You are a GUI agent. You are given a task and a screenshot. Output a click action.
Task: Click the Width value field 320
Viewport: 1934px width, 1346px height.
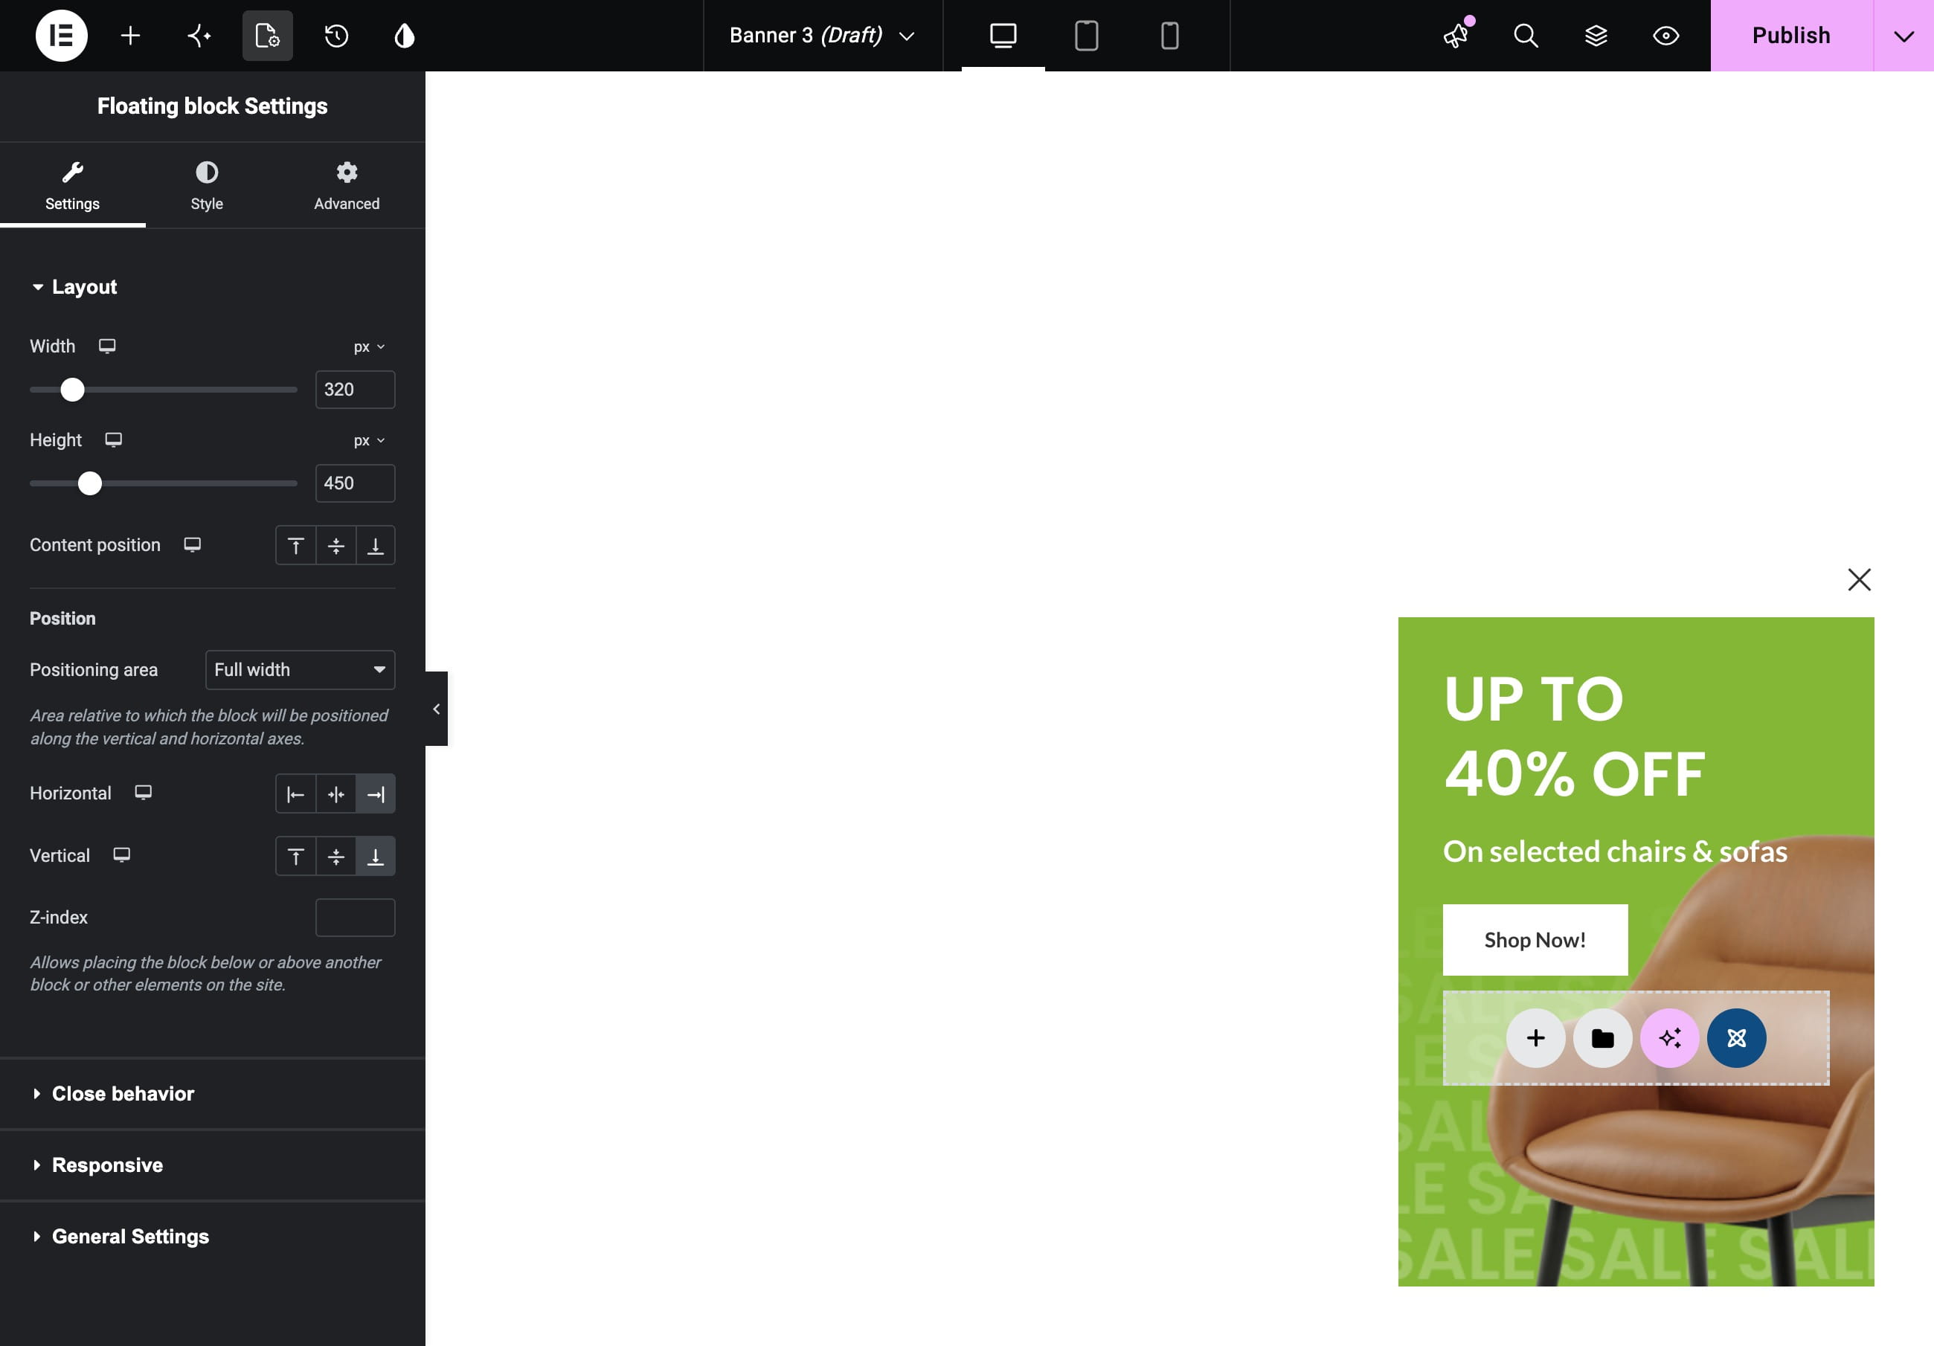(x=355, y=389)
